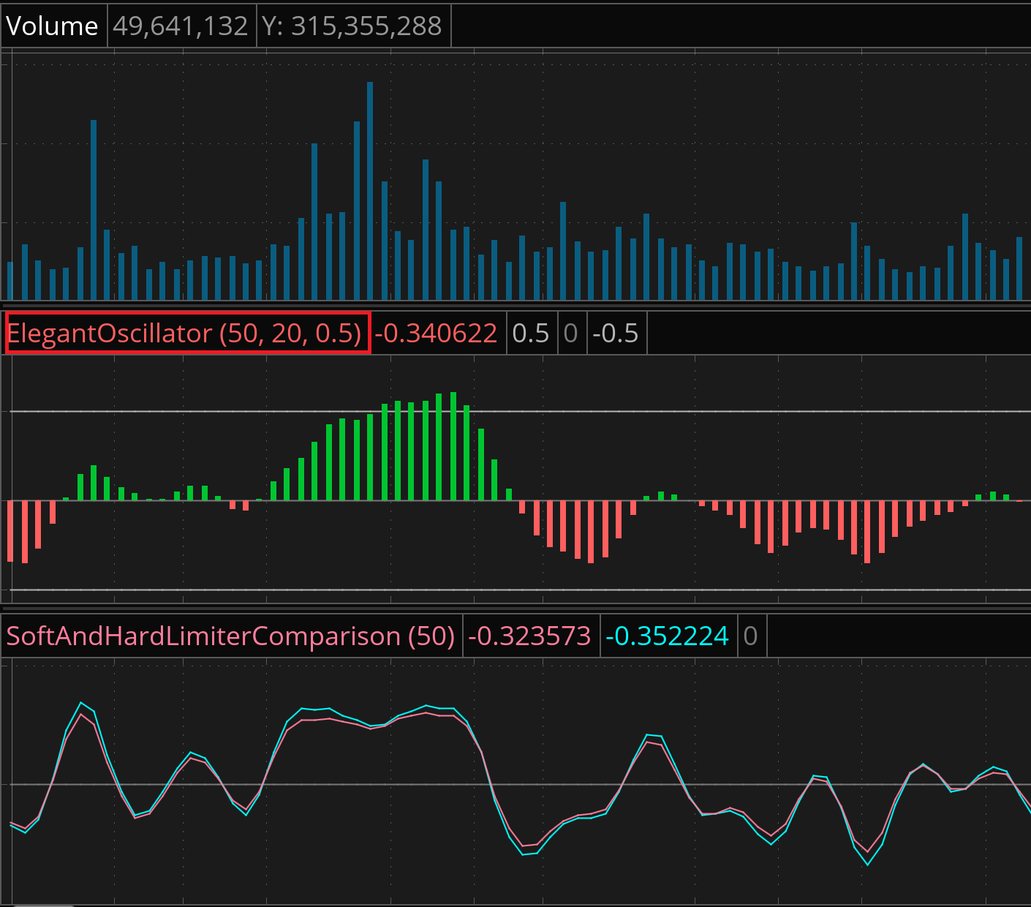Image resolution: width=1031 pixels, height=907 pixels.
Task: Select the SoftAndHardLimiterComparison (50) study title
Action: tap(231, 636)
